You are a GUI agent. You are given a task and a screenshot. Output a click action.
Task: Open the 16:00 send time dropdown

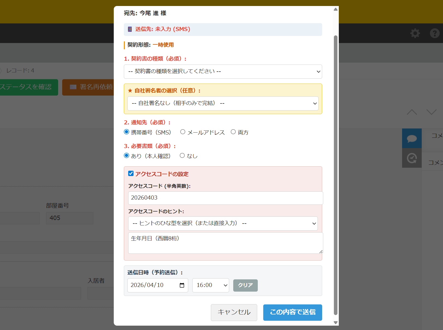tap(210, 285)
